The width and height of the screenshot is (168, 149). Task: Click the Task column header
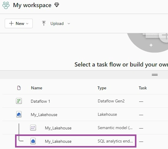coord(143,88)
